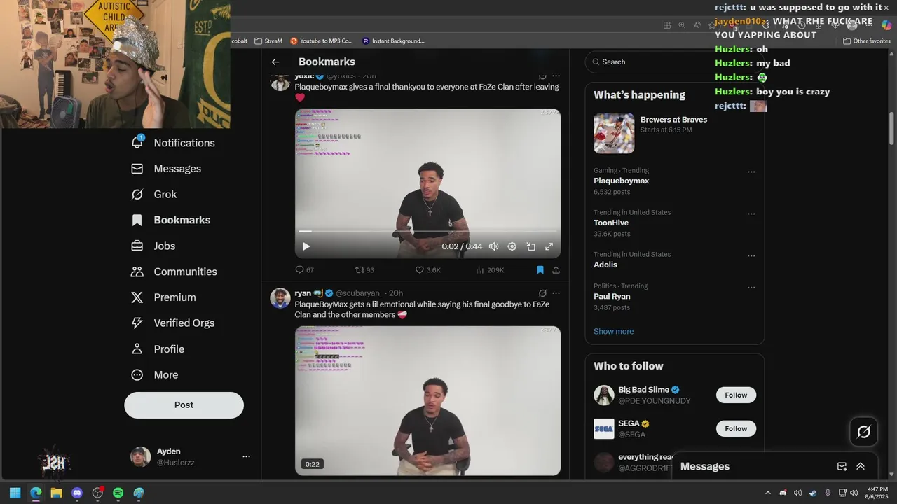Open Verified Orgs page
Viewport: 897px width, 504px height.
pyautogui.click(x=172, y=323)
